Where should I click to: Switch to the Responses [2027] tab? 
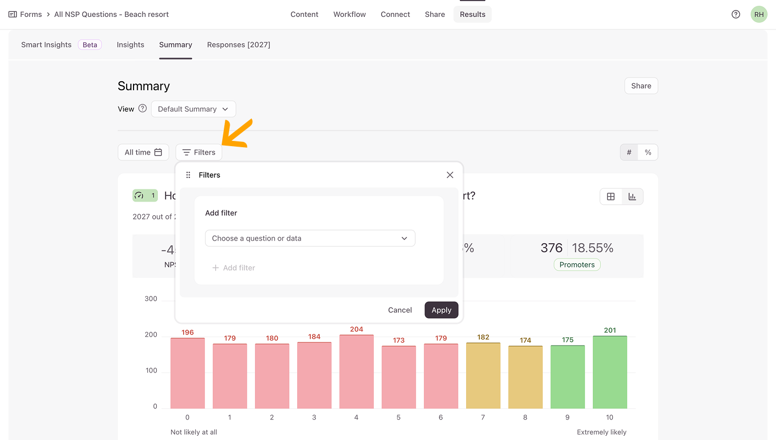238,45
